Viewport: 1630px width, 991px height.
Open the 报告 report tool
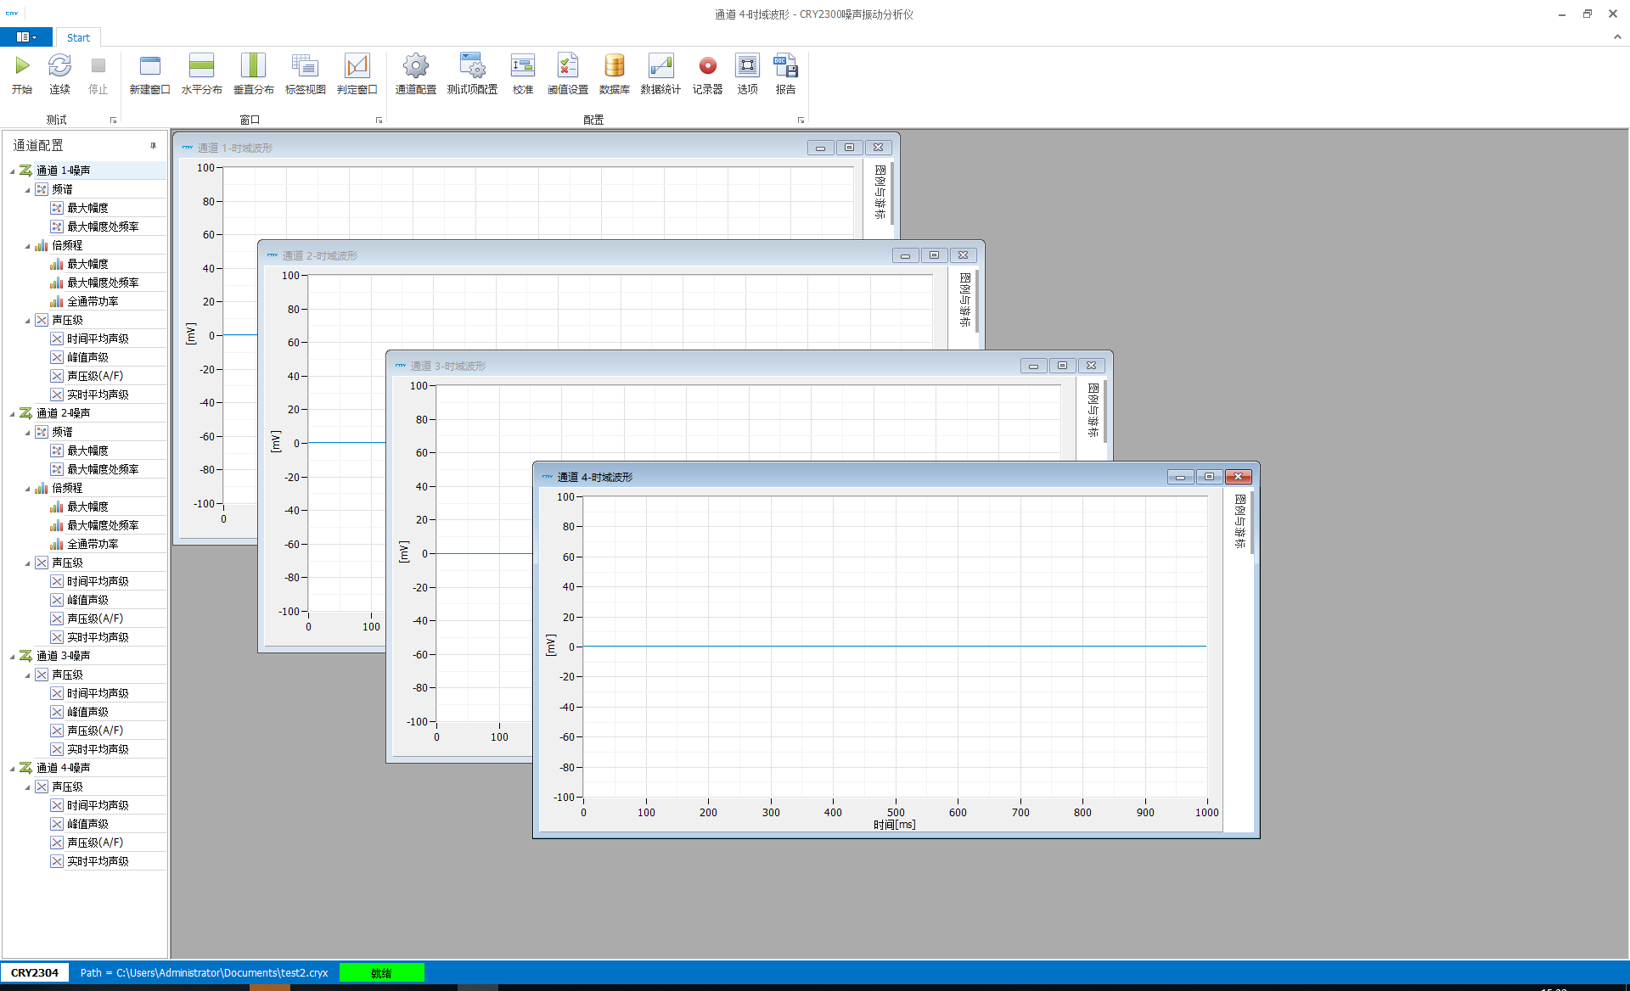coord(785,66)
